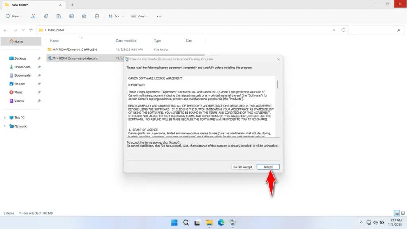Click the Do Not Accept button
407x229 pixels.
click(x=242, y=167)
